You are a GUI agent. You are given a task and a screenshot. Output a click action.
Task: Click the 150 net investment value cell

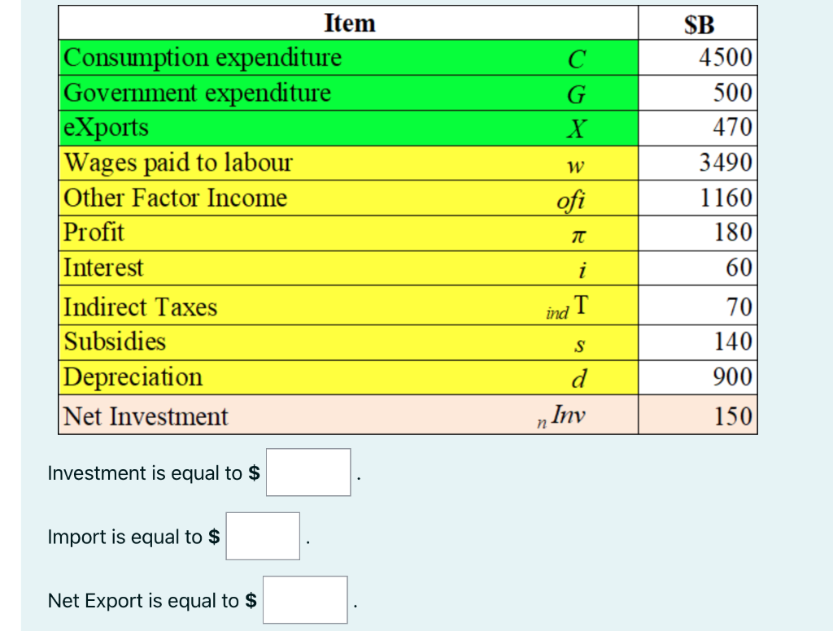(697, 416)
